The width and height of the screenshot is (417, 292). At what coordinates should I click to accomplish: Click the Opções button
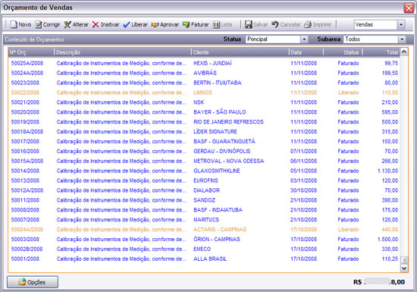coord(33,282)
